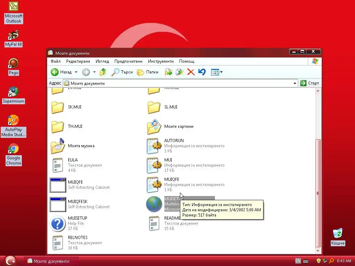Viewport: 355px width, 266px height.
Task: Select the MUI setup information file
Action: pyautogui.click(x=186, y=165)
